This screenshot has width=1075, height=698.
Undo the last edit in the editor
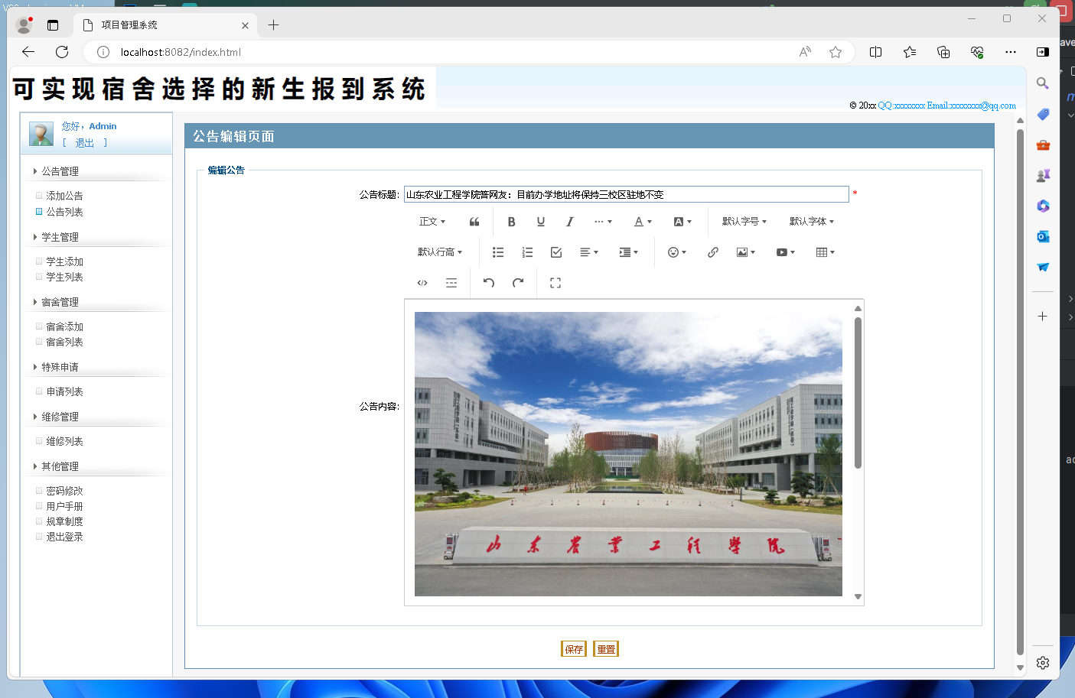click(x=488, y=283)
